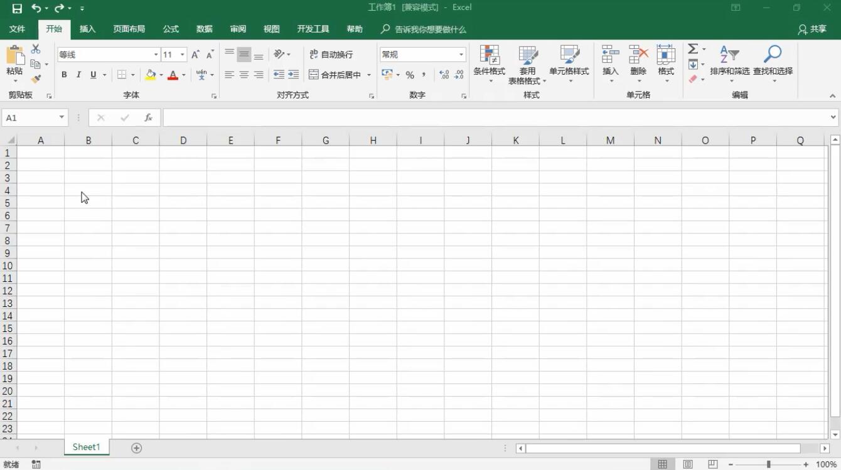Screen dimensions: 841x470
Task: Open 条件格式 conditional formatting
Action: point(489,64)
